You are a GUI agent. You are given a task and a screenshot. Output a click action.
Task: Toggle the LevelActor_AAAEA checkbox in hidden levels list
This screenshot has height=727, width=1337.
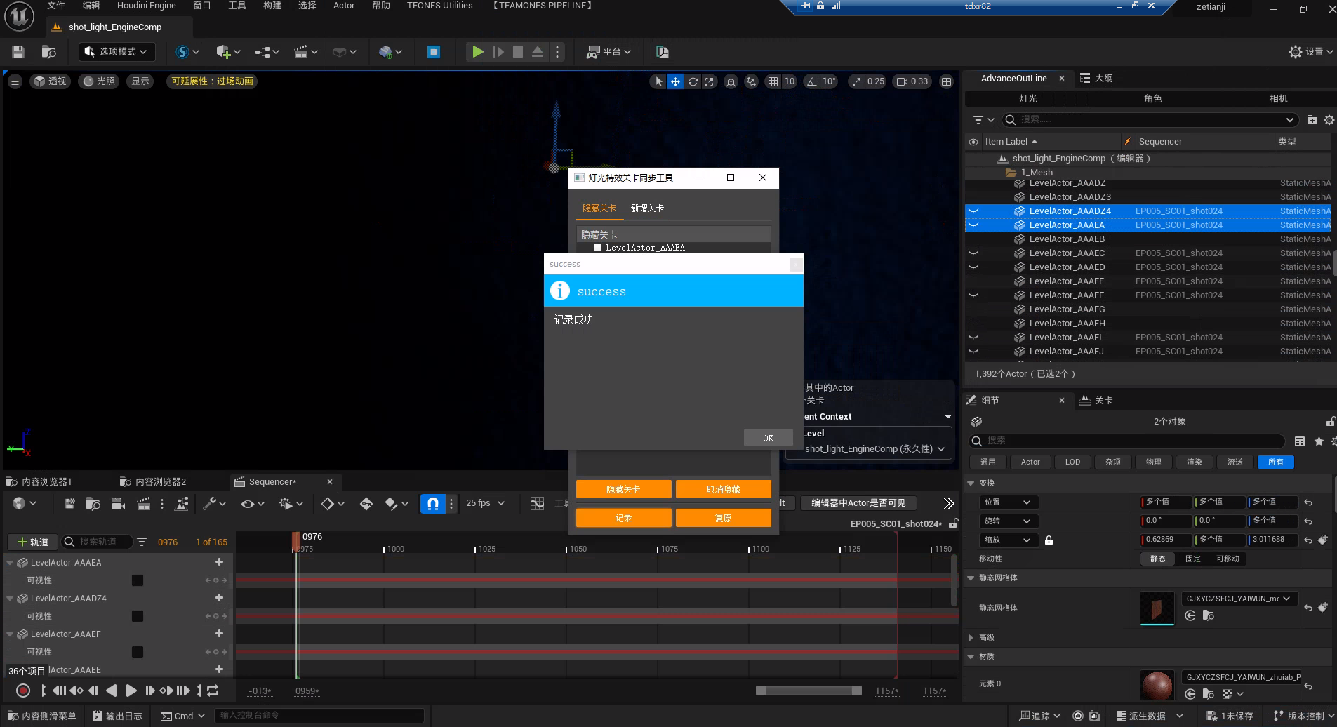597,248
